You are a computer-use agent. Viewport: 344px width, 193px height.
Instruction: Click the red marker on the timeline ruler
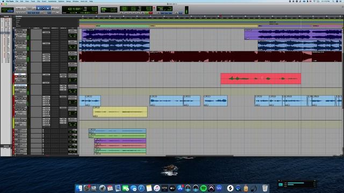coord(220,16)
